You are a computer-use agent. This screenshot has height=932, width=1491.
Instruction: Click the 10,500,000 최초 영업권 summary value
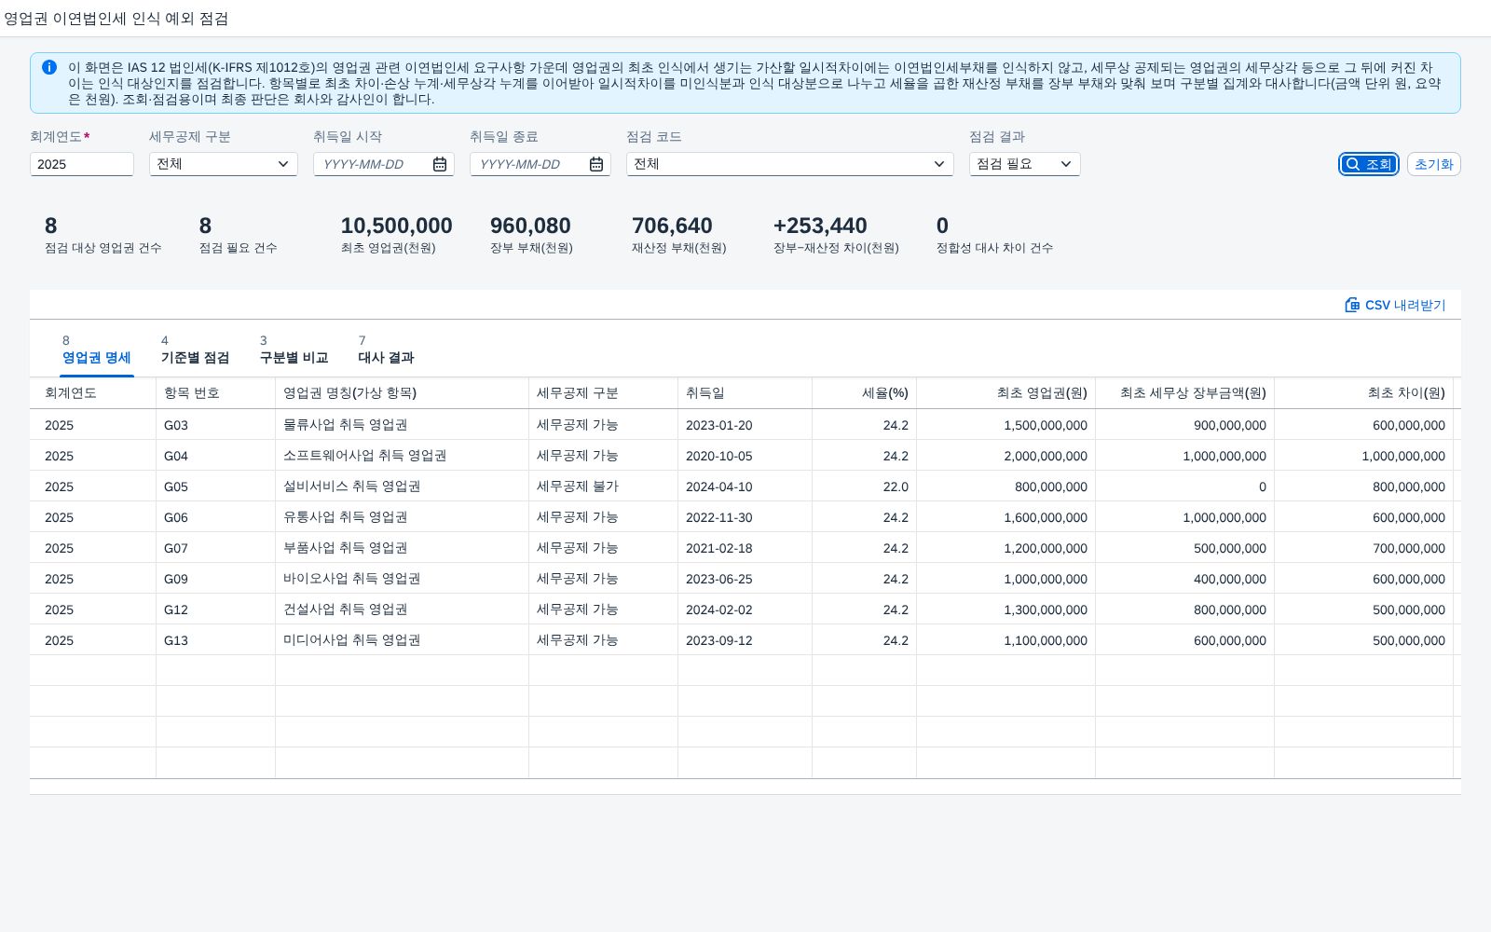(x=397, y=226)
